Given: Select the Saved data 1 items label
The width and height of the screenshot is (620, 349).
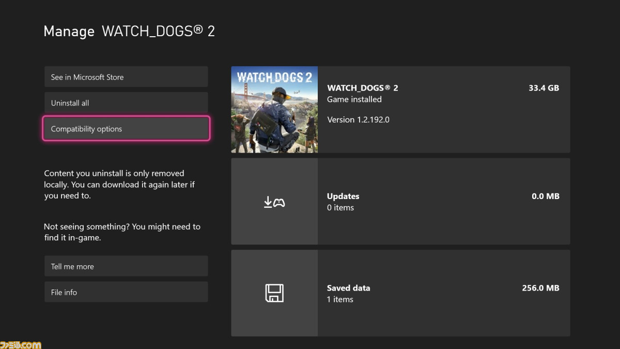Looking at the screenshot, I should [348, 294].
